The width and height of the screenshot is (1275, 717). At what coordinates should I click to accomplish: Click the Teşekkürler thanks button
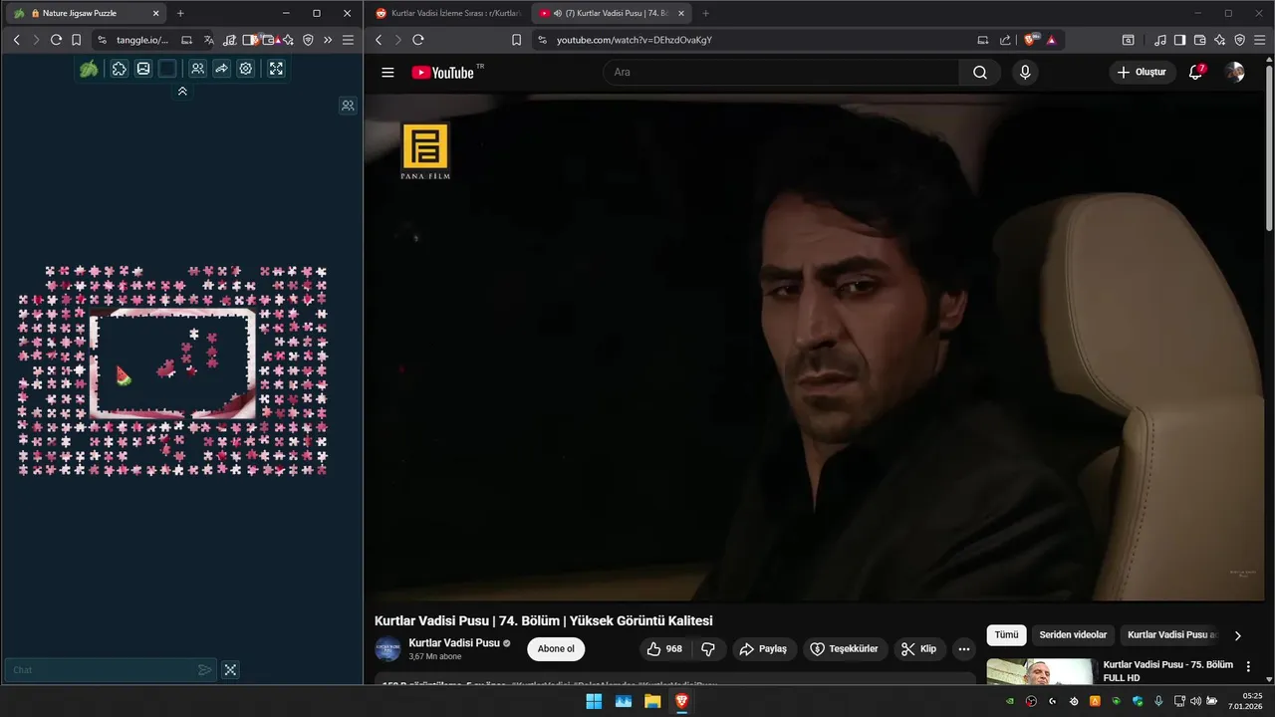pyautogui.click(x=845, y=649)
